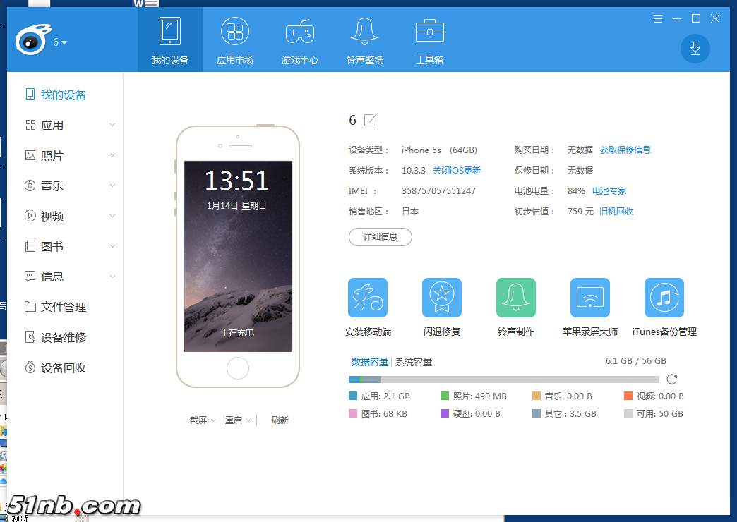The image size is (737, 522).
Task: Refresh storage capacity with the circular arrow
Action: click(x=672, y=380)
